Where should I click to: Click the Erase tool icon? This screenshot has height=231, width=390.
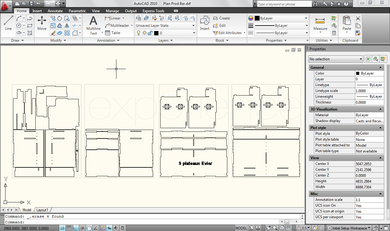pyautogui.click(x=53, y=33)
